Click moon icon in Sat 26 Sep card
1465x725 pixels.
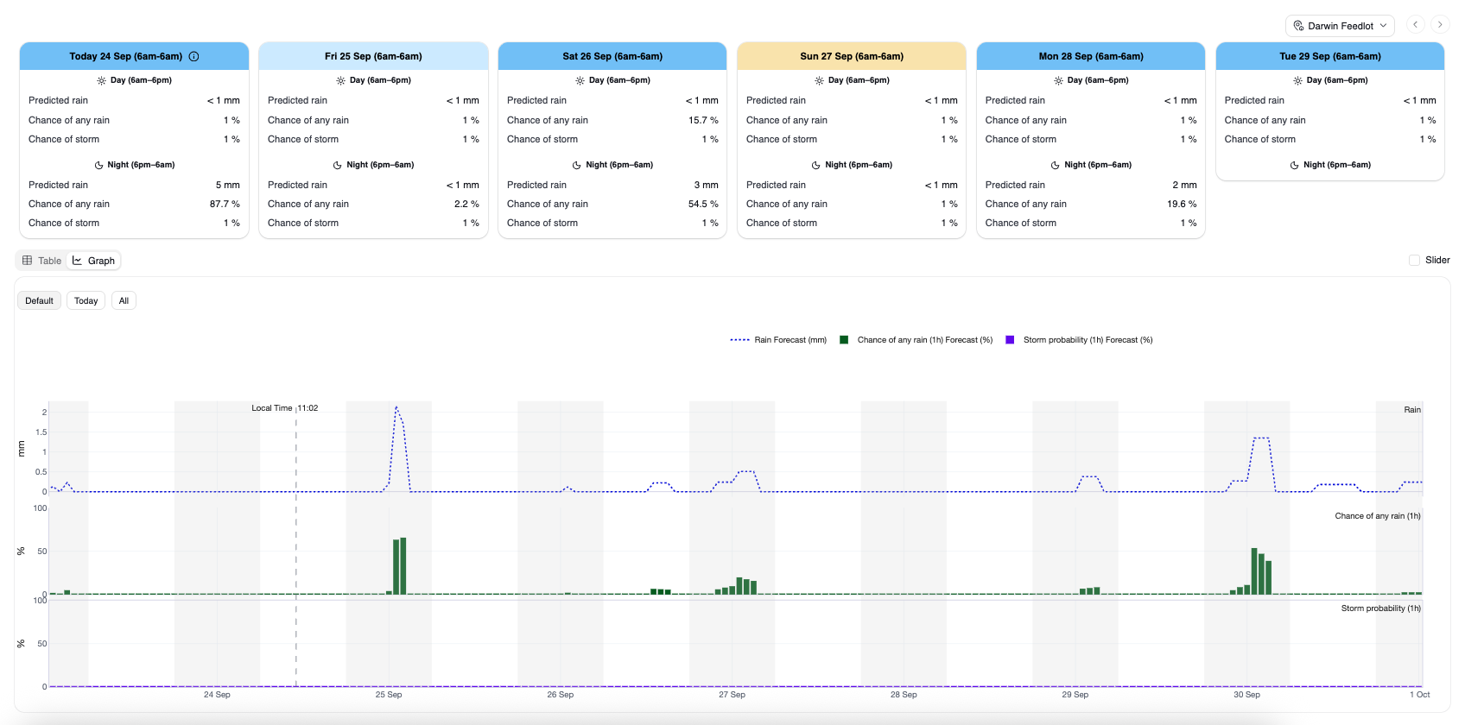[577, 165]
